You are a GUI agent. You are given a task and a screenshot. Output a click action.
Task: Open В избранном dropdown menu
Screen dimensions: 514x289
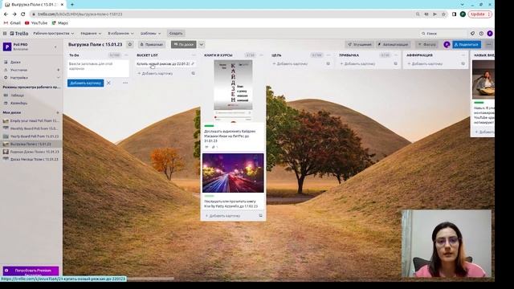tap(120, 34)
